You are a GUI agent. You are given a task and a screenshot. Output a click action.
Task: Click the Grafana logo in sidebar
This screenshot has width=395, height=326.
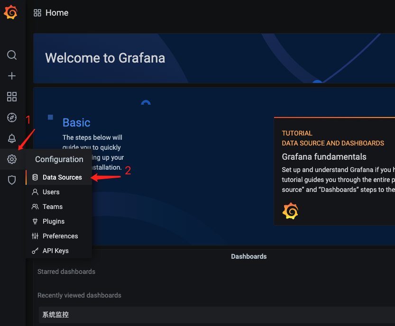pos(10,12)
